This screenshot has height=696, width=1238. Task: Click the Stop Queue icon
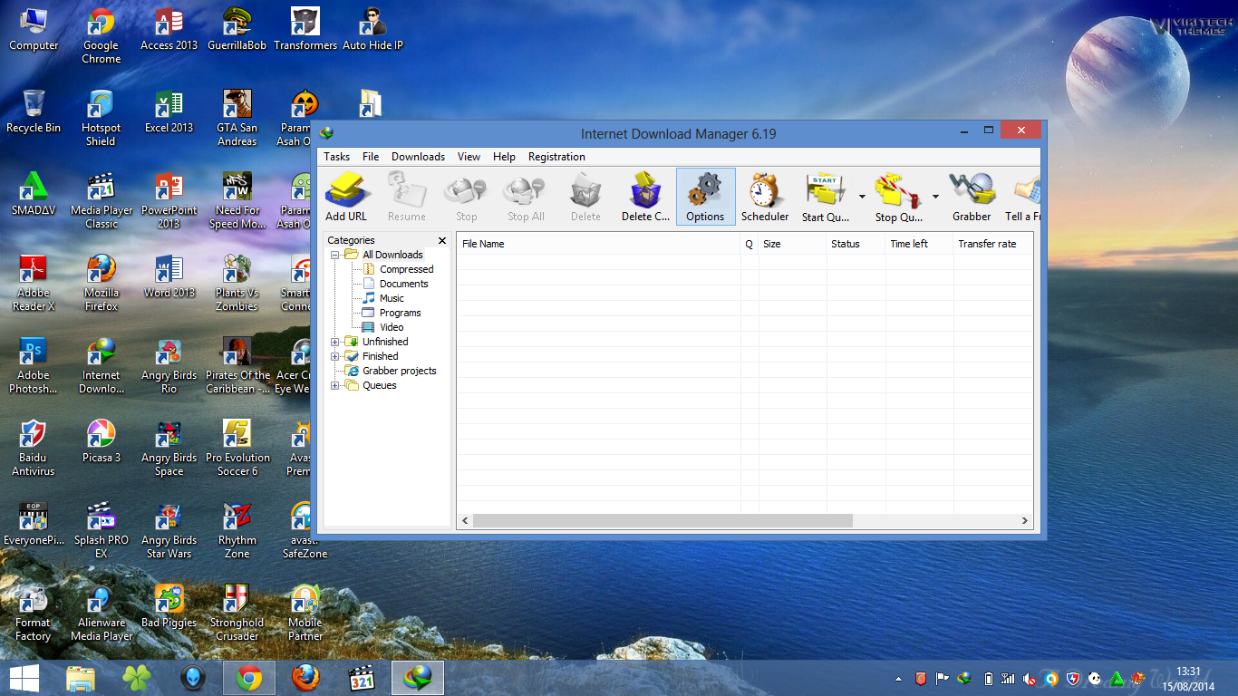click(898, 196)
